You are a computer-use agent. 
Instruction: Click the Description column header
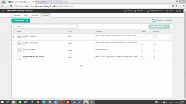point(99,31)
